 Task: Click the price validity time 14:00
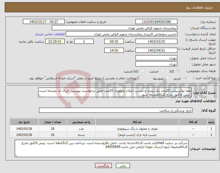[114, 50]
